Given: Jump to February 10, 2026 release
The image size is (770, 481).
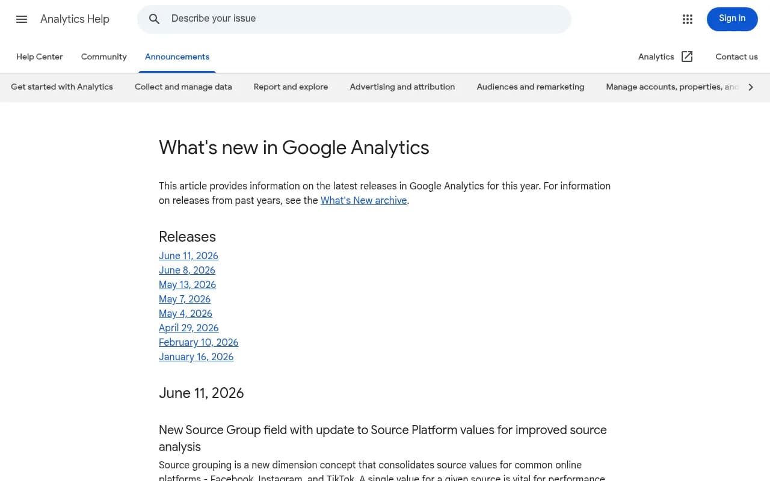Looking at the screenshot, I should pos(199,343).
